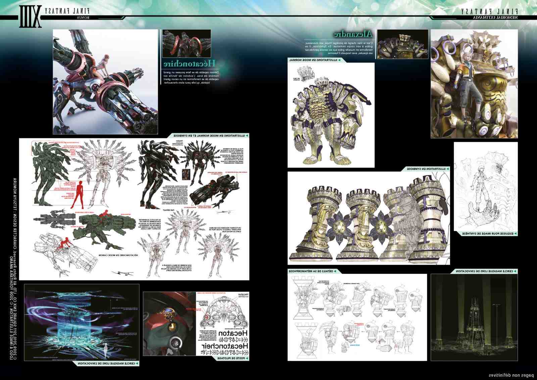The width and height of the screenshot is (537, 380).
Task: Click the arrow beside "Illustrations en mode normal et en symbiose"
Action: coord(247,135)
